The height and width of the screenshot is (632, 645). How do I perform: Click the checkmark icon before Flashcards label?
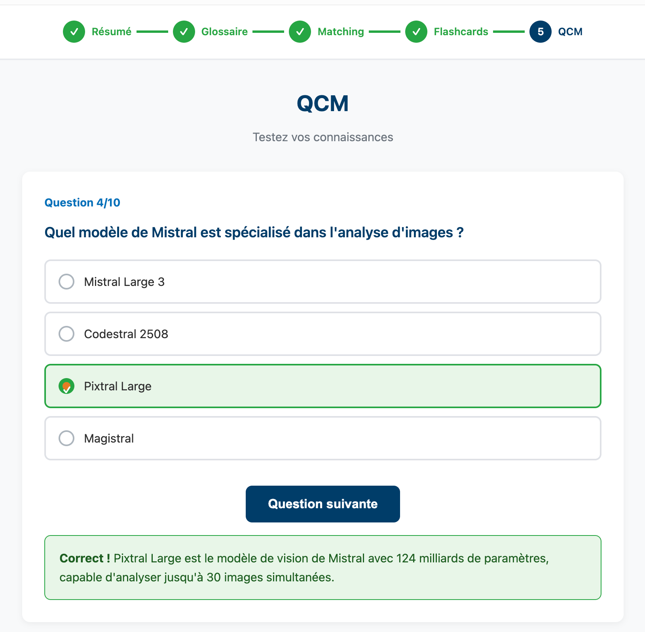point(416,32)
